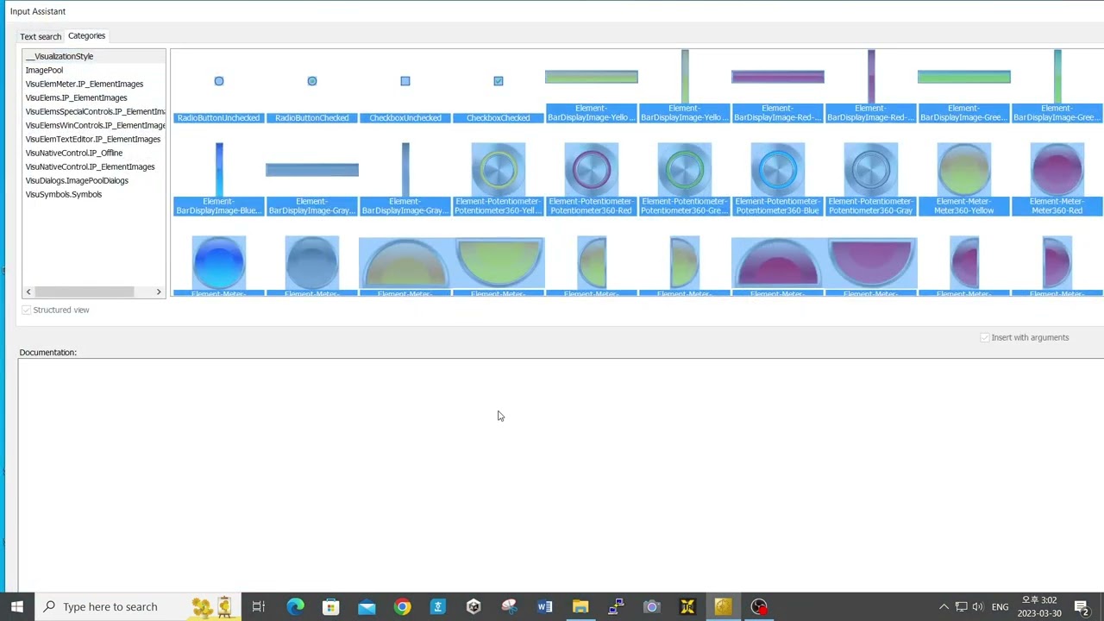The height and width of the screenshot is (621, 1104).
Task: Select Potentiometer360-Red knob image
Action: click(x=592, y=169)
